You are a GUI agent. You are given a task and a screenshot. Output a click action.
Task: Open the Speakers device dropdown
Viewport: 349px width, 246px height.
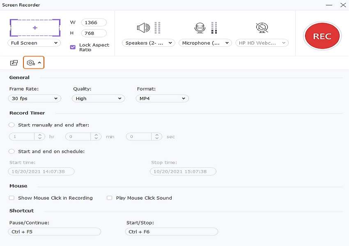149,43
